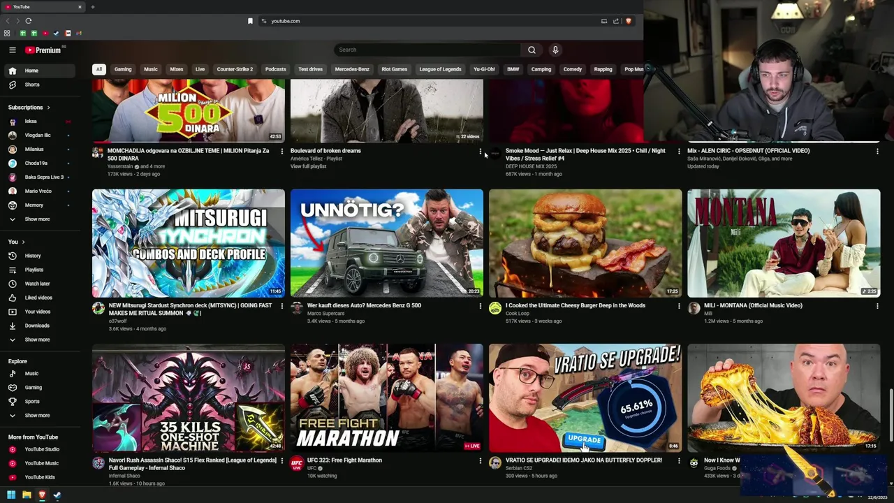
Task: Select the Gaming filter chip
Action: (x=123, y=69)
